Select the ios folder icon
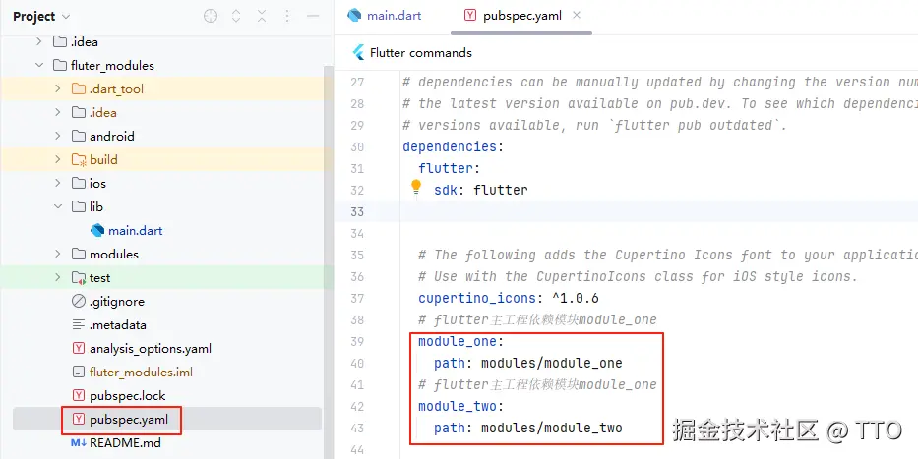Screen dimensions: 918x459 tap(78, 183)
